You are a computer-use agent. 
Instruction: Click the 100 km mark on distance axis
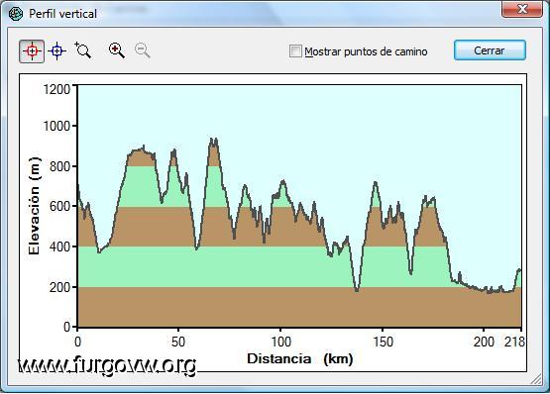tap(280, 342)
